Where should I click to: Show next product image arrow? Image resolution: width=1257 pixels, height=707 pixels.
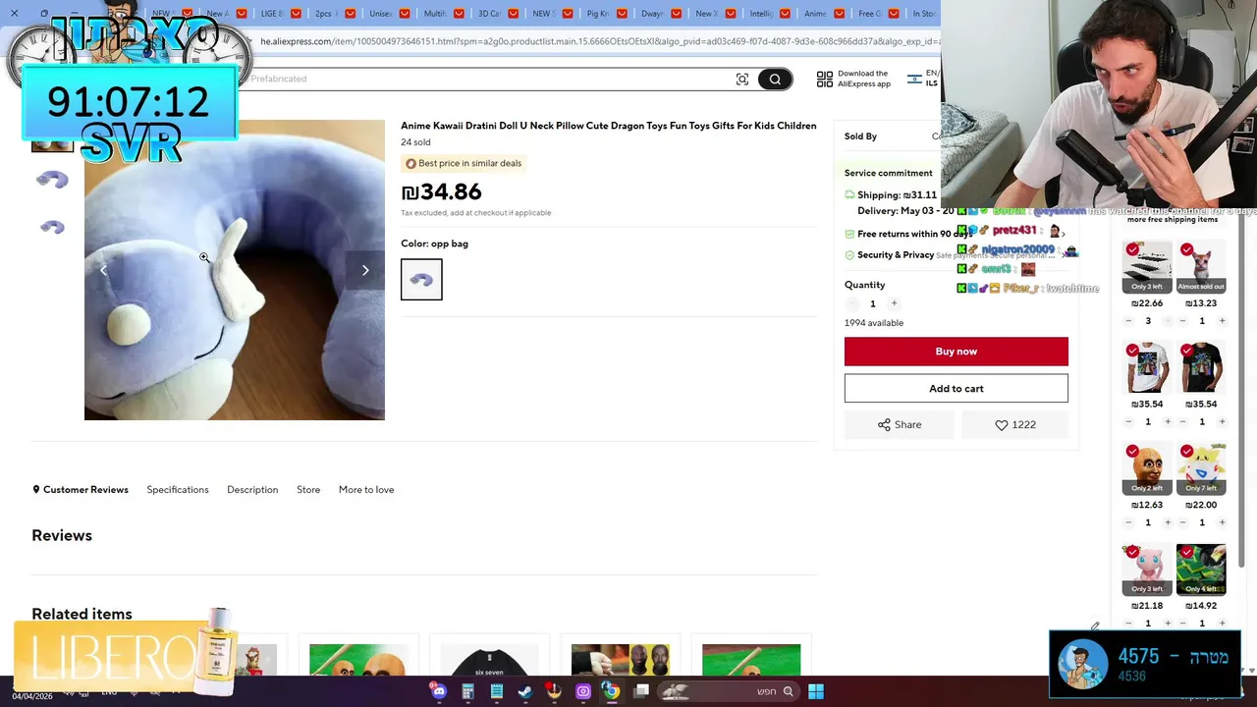pyautogui.click(x=365, y=270)
